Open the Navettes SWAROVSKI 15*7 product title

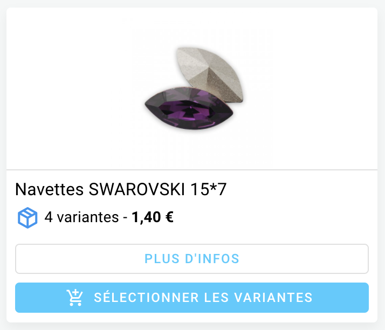point(121,189)
